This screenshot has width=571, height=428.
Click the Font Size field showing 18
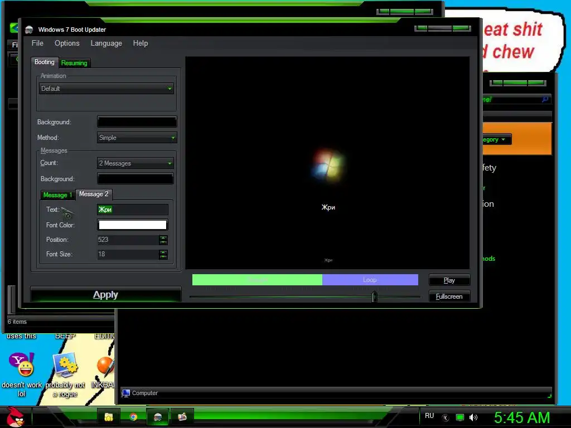point(128,254)
